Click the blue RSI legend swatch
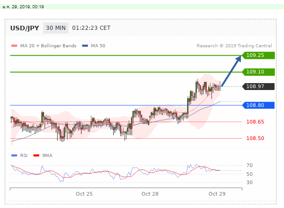 [14, 156]
